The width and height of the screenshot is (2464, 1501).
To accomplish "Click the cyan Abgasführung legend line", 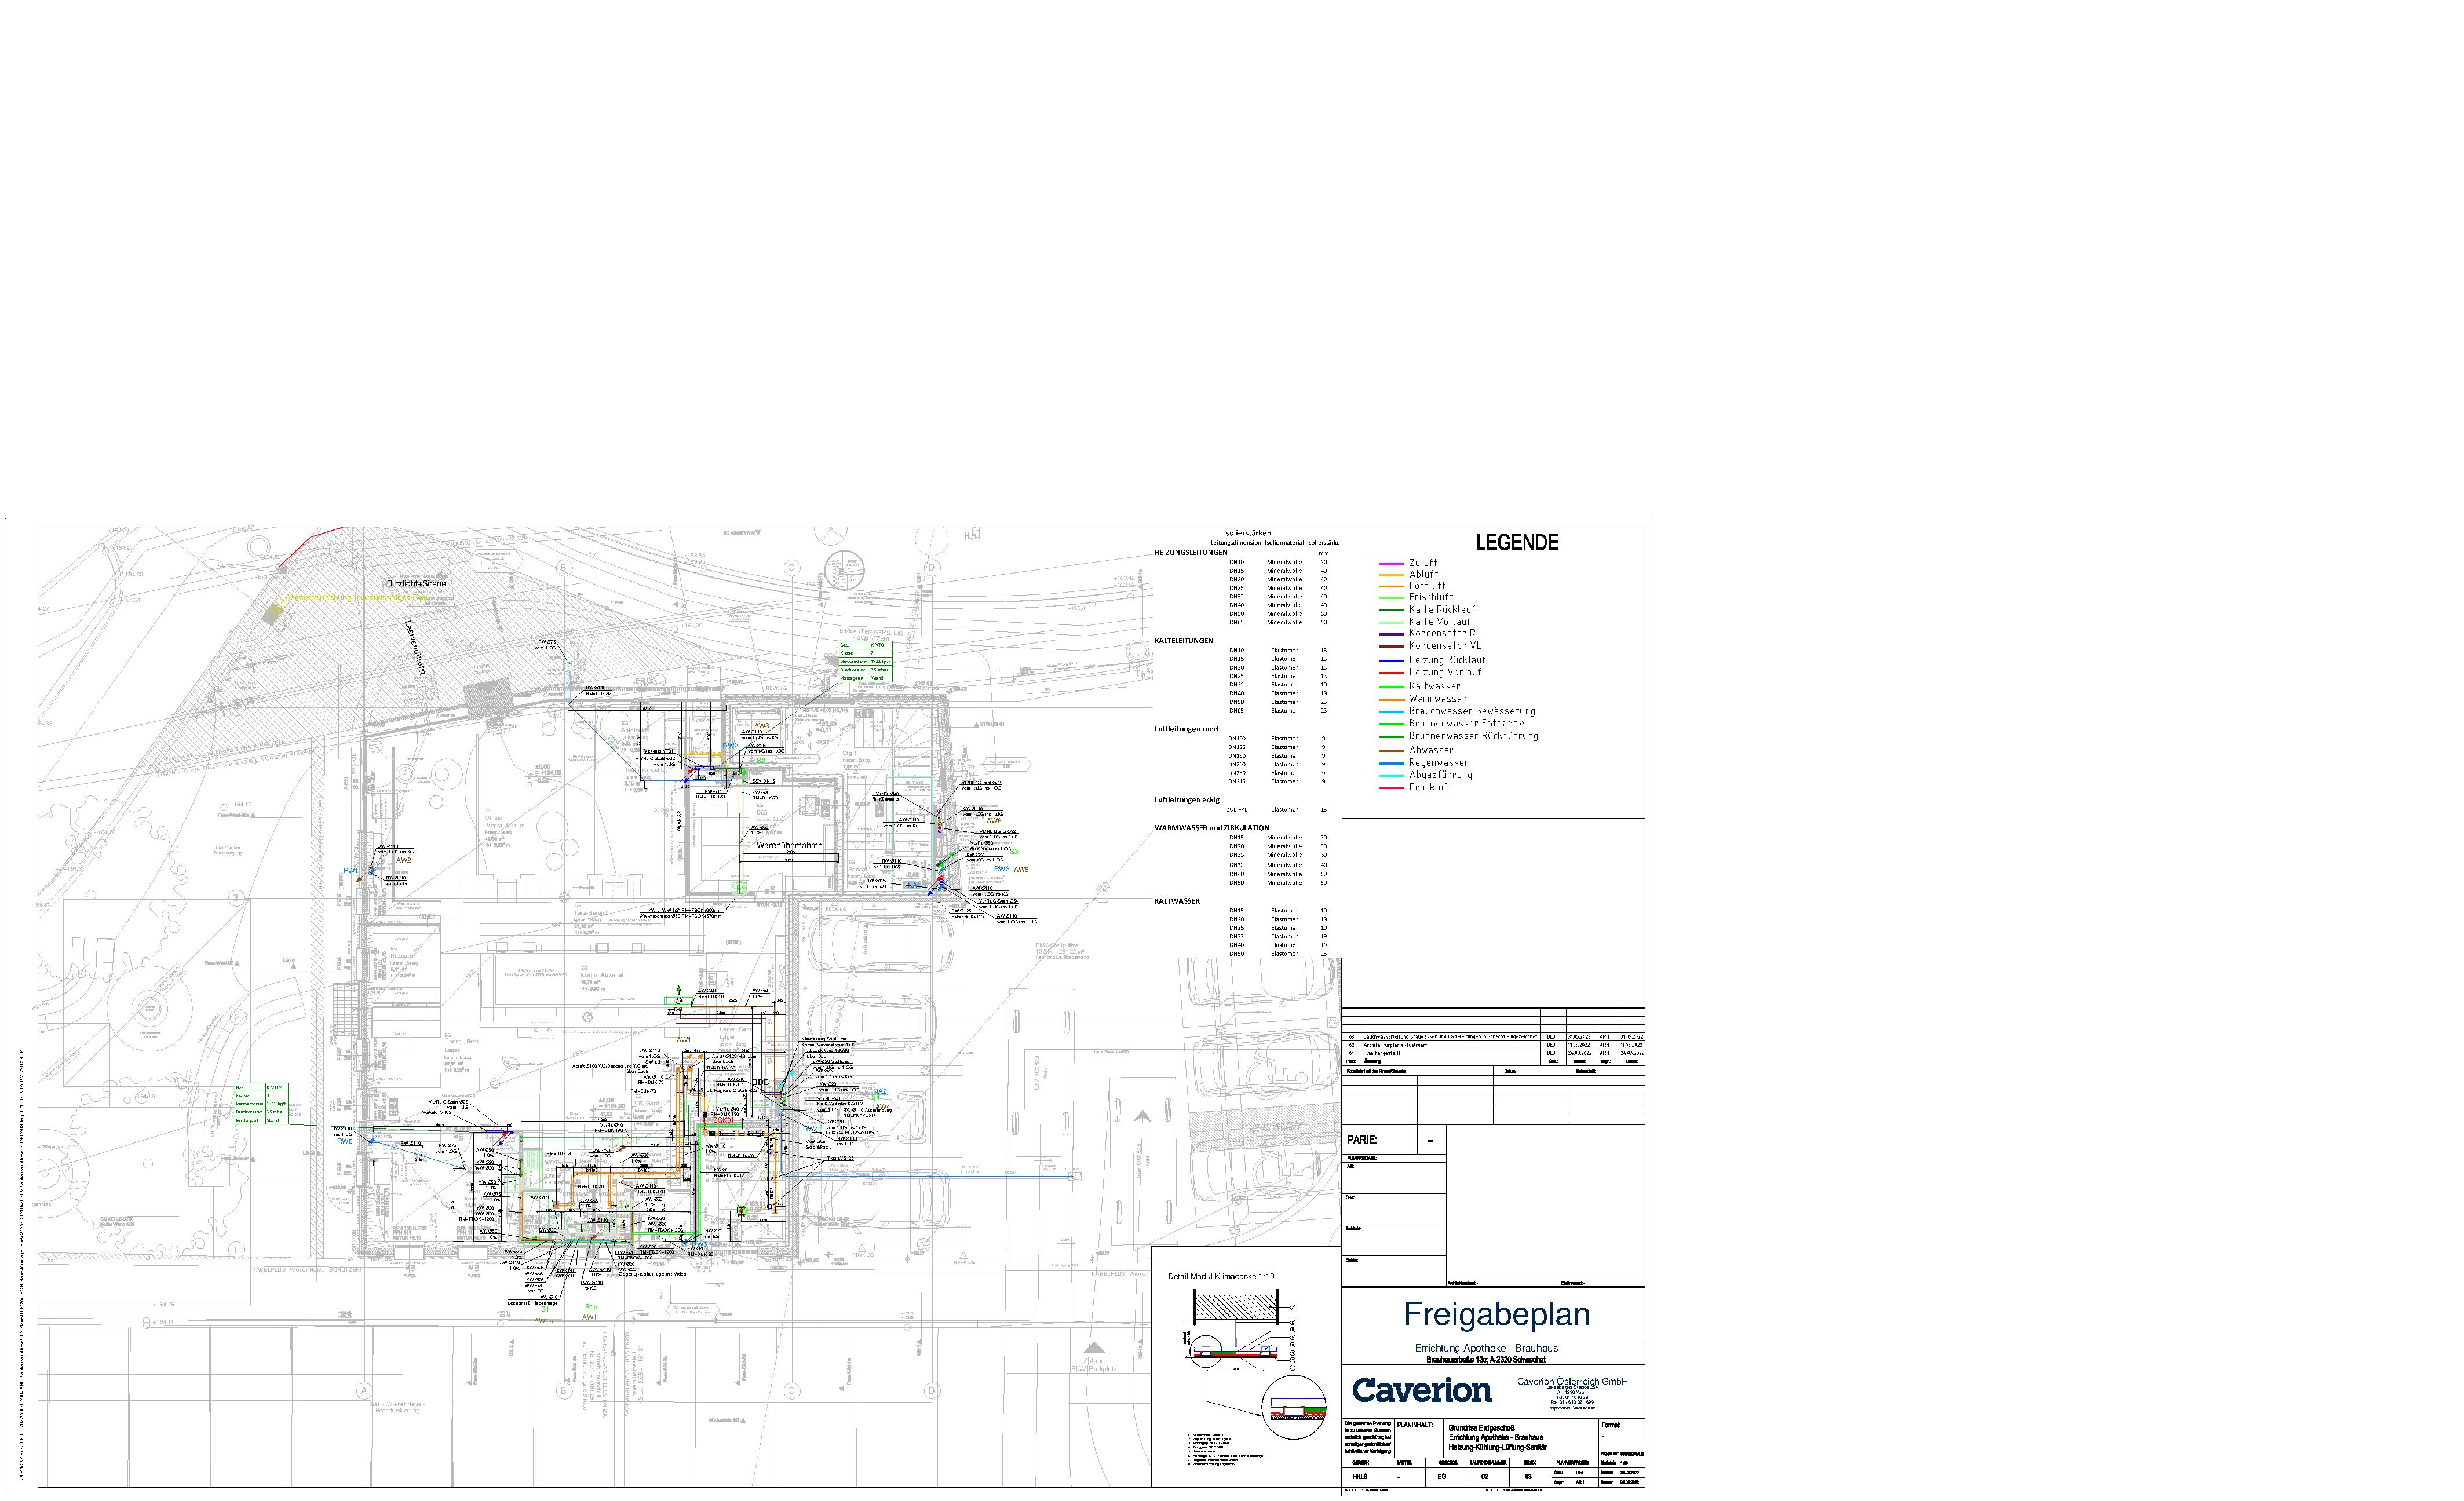I will click(x=1391, y=776).
